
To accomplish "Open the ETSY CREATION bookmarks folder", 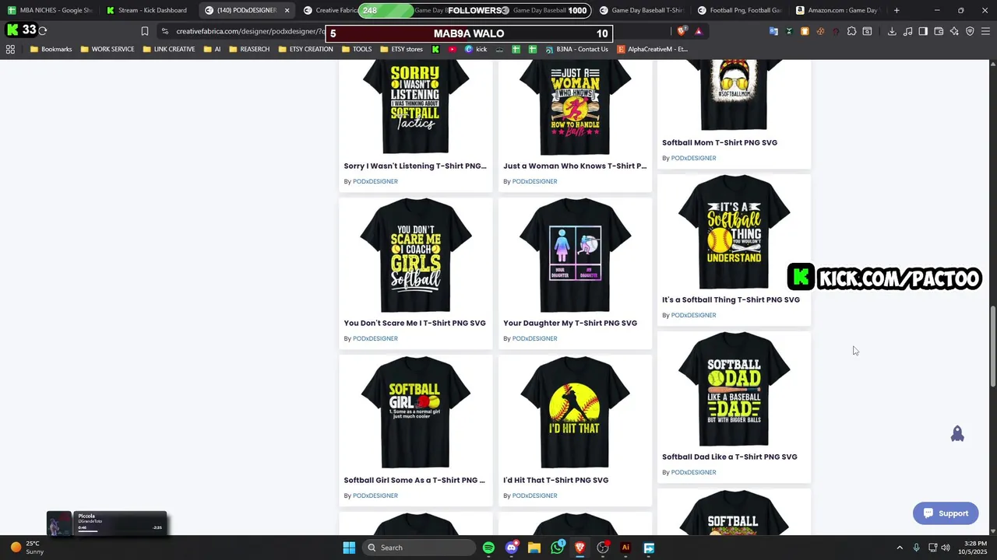I will click(305, 49).
